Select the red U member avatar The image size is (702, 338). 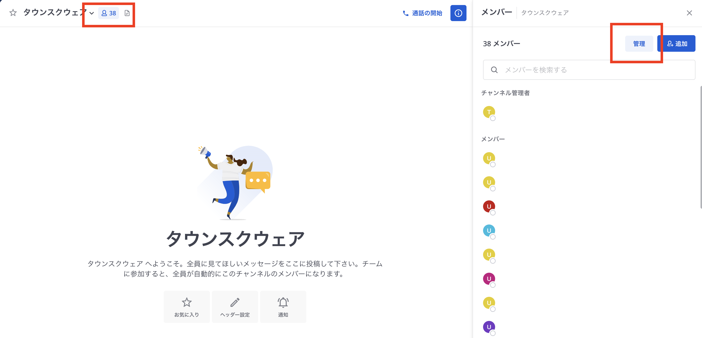point(489,206)
